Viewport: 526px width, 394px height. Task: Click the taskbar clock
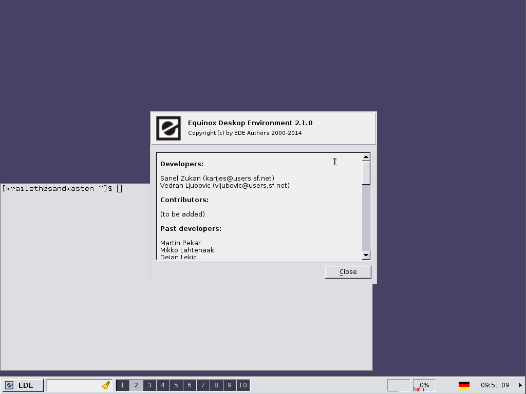tap(495, 385)
